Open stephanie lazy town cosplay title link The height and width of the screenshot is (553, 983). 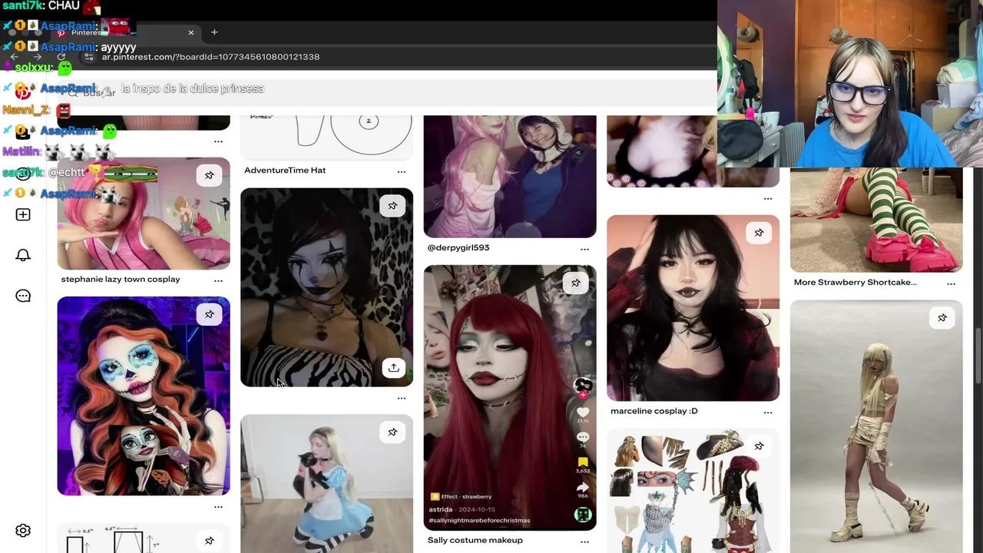121,280
